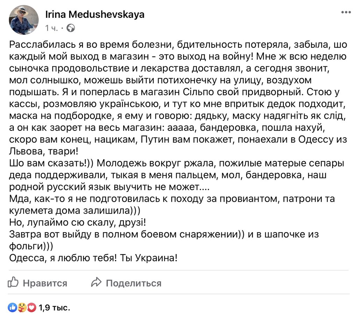
Task: Click the blue like reaction icon
Action: [12, 307]
